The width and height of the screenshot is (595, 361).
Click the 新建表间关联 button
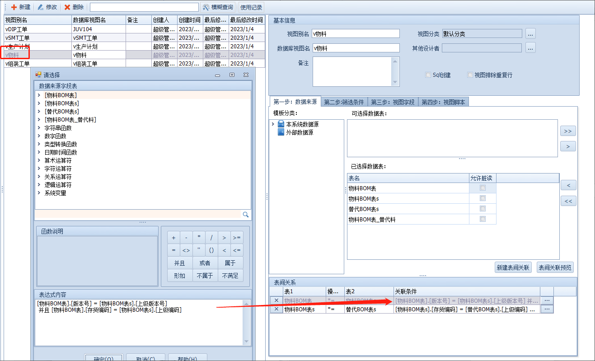pos(513,267)
